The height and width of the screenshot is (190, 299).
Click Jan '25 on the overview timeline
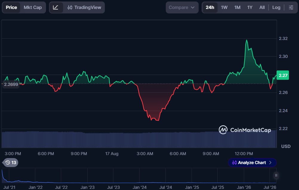192,187
